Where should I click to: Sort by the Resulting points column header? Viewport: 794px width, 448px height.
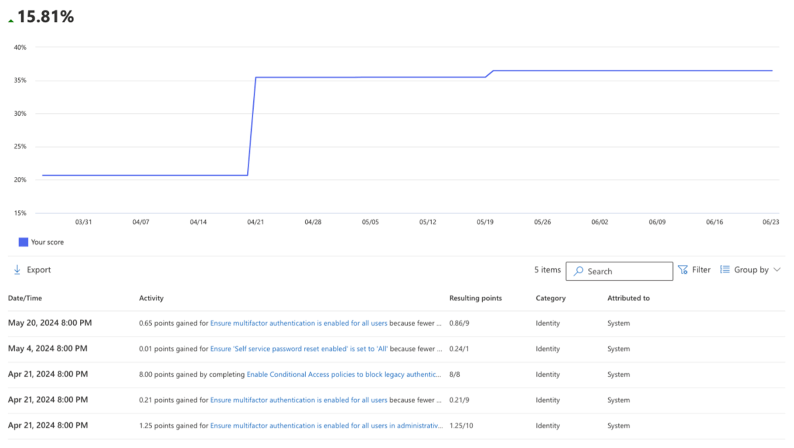475,298
